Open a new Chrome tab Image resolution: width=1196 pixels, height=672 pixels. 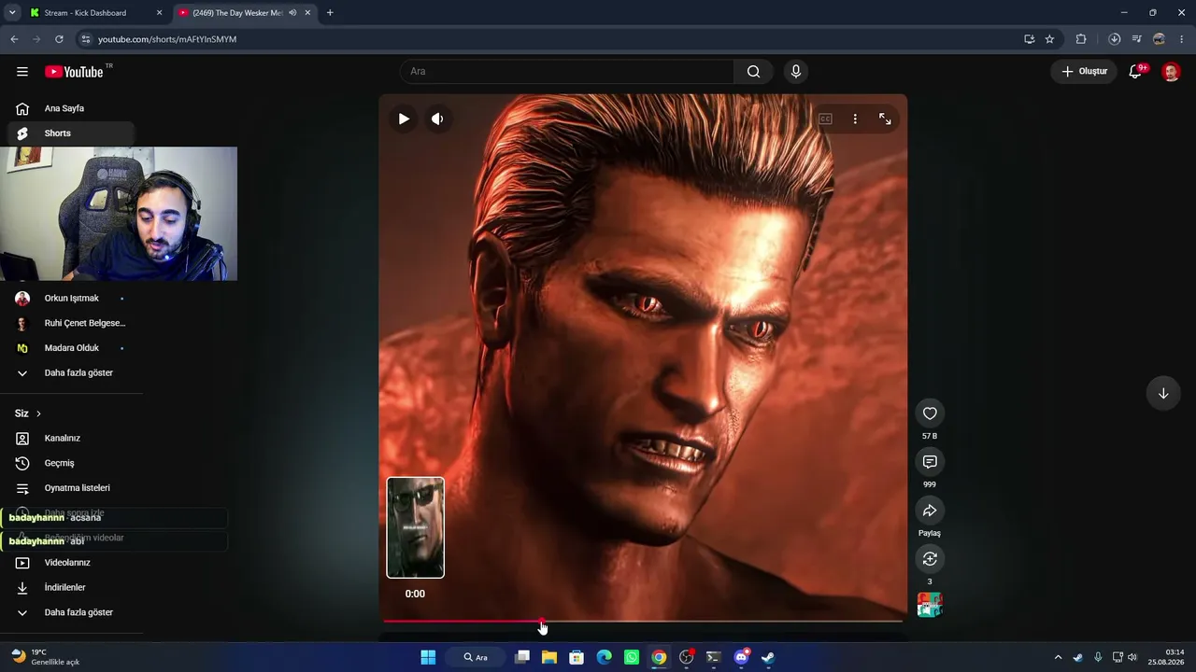[330, 13]
